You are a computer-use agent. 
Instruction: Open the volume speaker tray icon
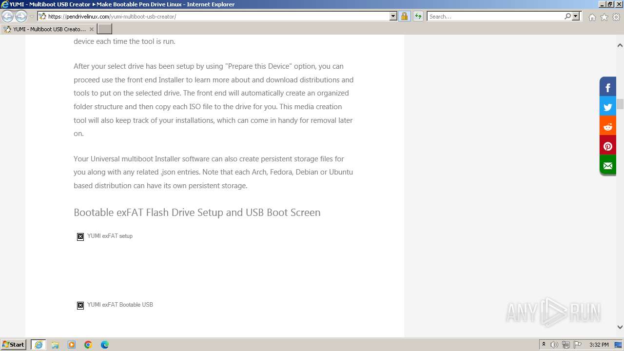pos(554,345)
